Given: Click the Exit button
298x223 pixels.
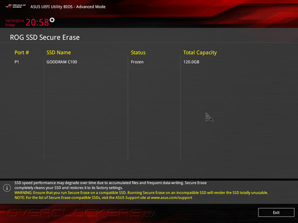Looking at the screenshot, I should (276, 212).
